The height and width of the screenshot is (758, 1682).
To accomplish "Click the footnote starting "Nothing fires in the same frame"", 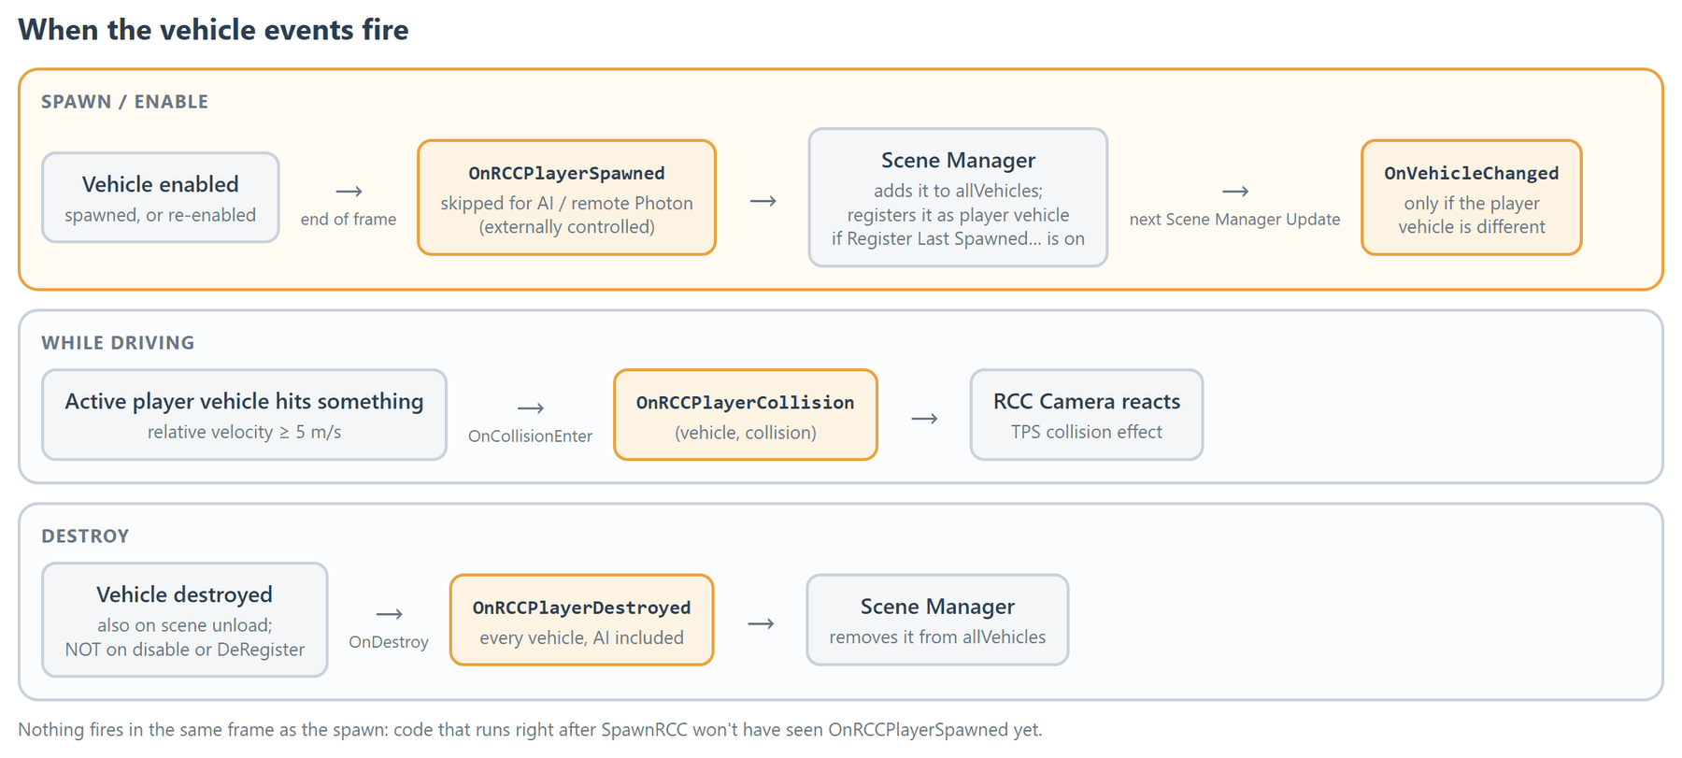I will tap(530, 729).
